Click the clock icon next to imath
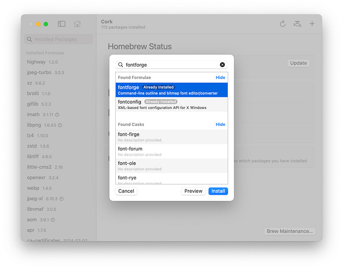 57,115
